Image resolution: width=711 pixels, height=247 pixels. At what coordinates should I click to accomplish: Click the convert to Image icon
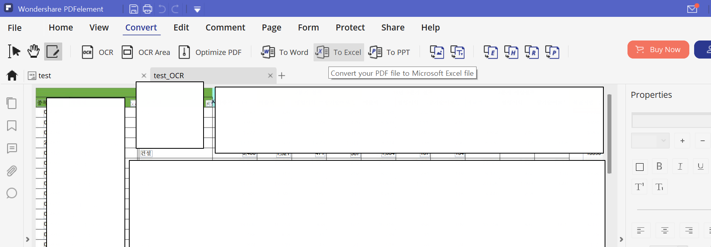(437, 52)
